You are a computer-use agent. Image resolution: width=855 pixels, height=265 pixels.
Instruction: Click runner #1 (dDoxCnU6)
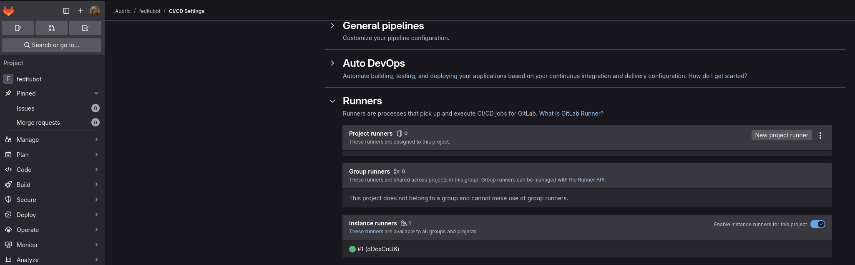point(378,249)
